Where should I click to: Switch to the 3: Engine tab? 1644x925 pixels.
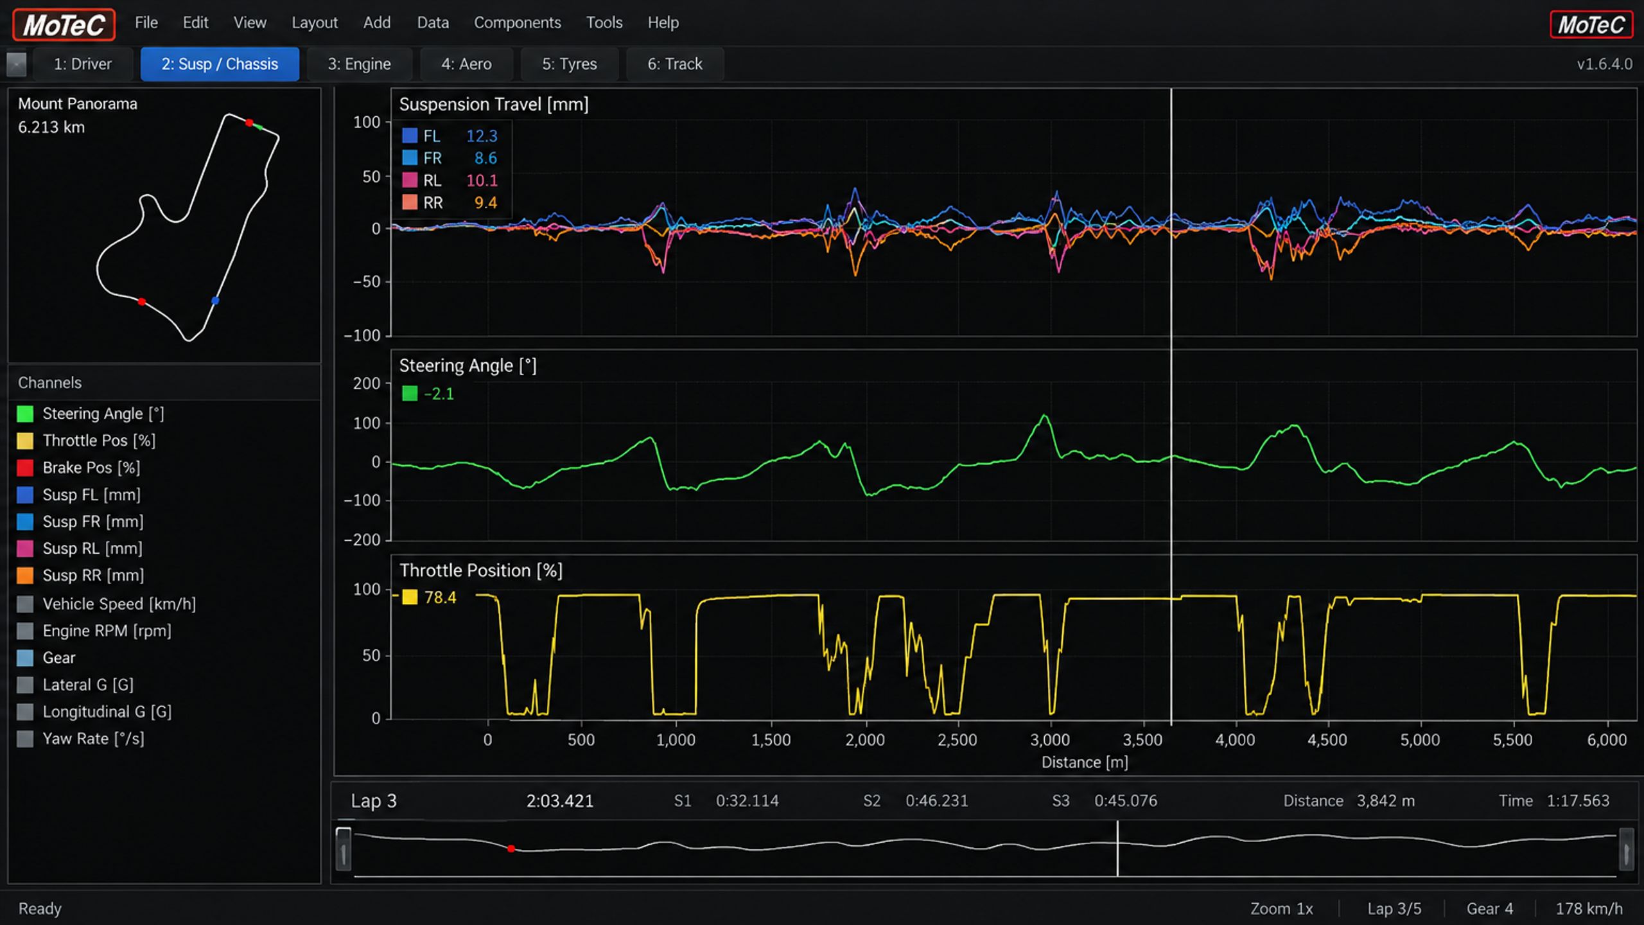359,64
